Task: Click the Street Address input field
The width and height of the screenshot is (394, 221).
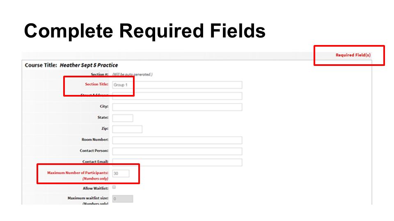Action: coord(177,96)
